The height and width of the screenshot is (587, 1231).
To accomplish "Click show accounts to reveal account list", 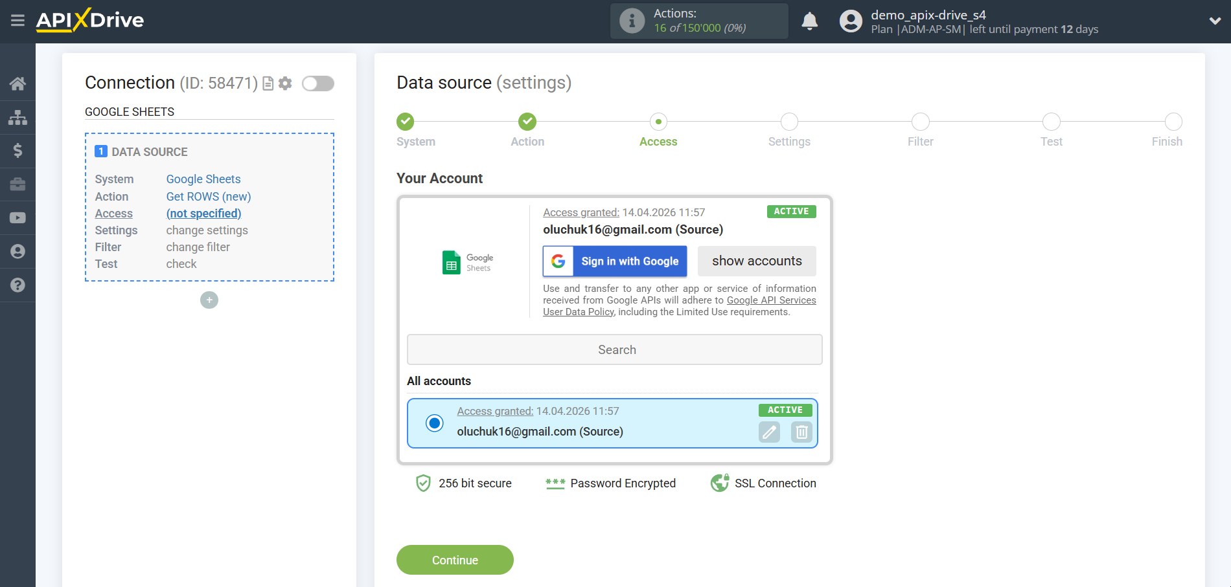I will click(x=756, y=261).
